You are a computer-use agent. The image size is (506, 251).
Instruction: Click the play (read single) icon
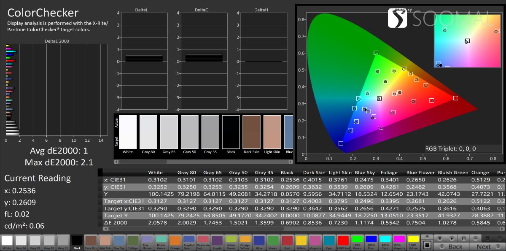[x=451, y=238]
